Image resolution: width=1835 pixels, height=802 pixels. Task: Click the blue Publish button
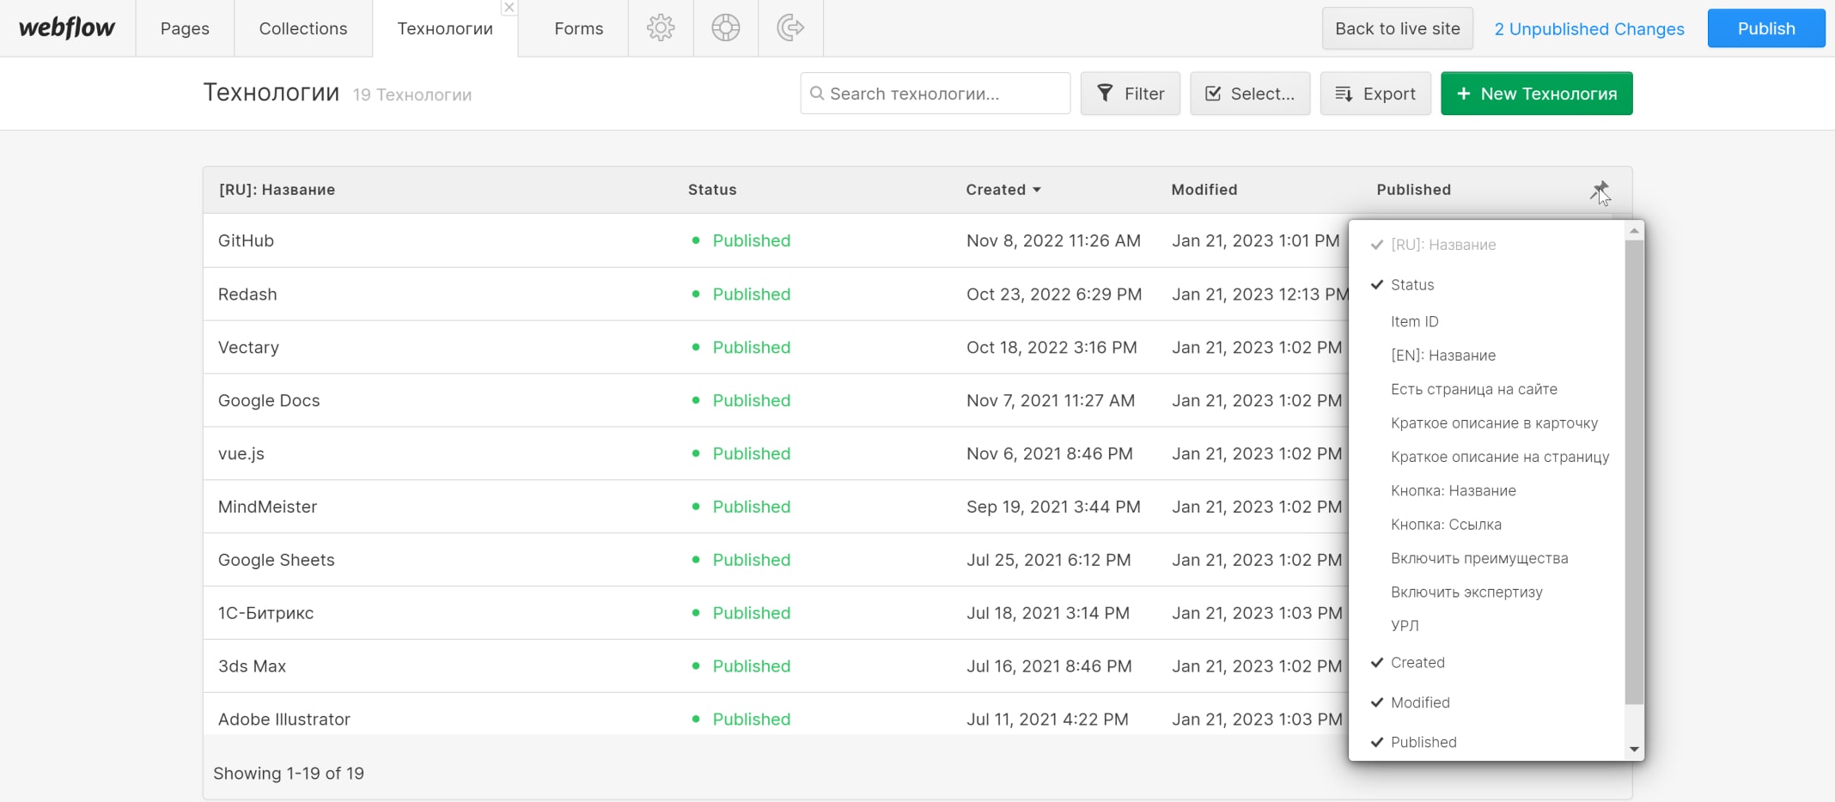tap(1765, 28)
